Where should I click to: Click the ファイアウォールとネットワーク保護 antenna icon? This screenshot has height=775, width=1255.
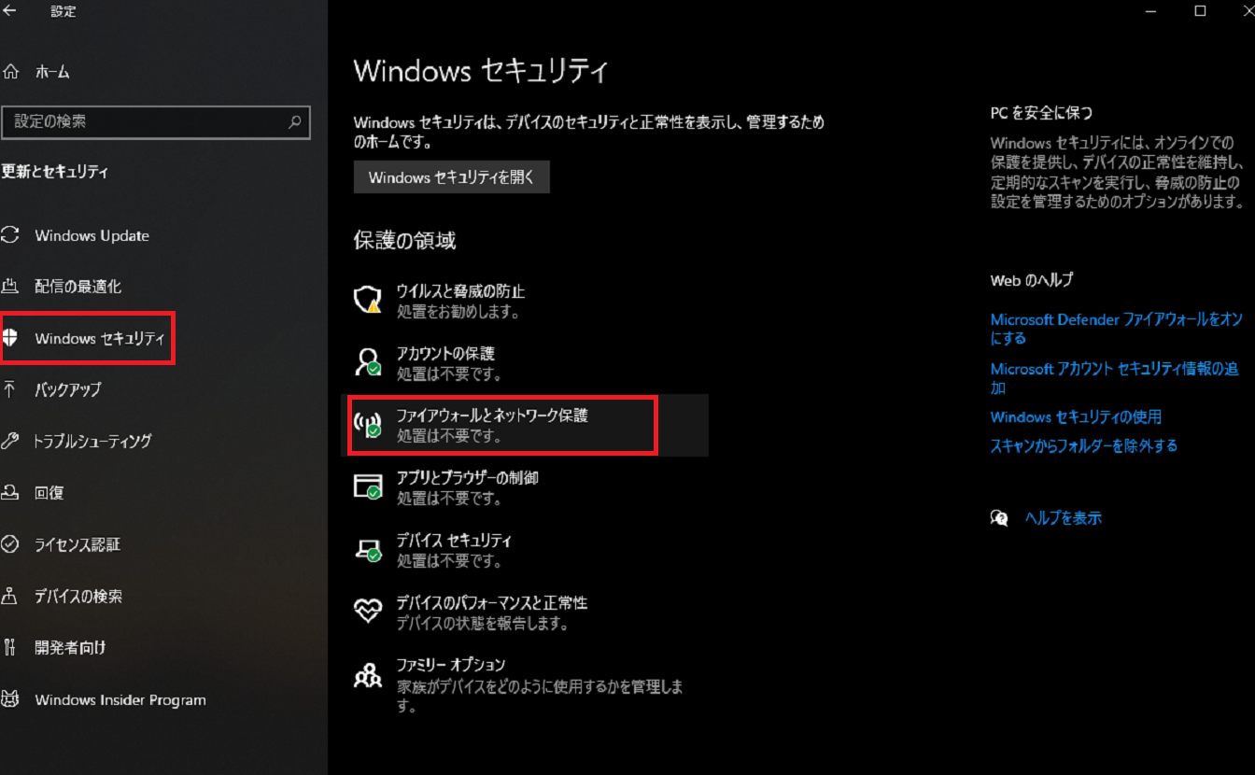[x=367, y=425]
